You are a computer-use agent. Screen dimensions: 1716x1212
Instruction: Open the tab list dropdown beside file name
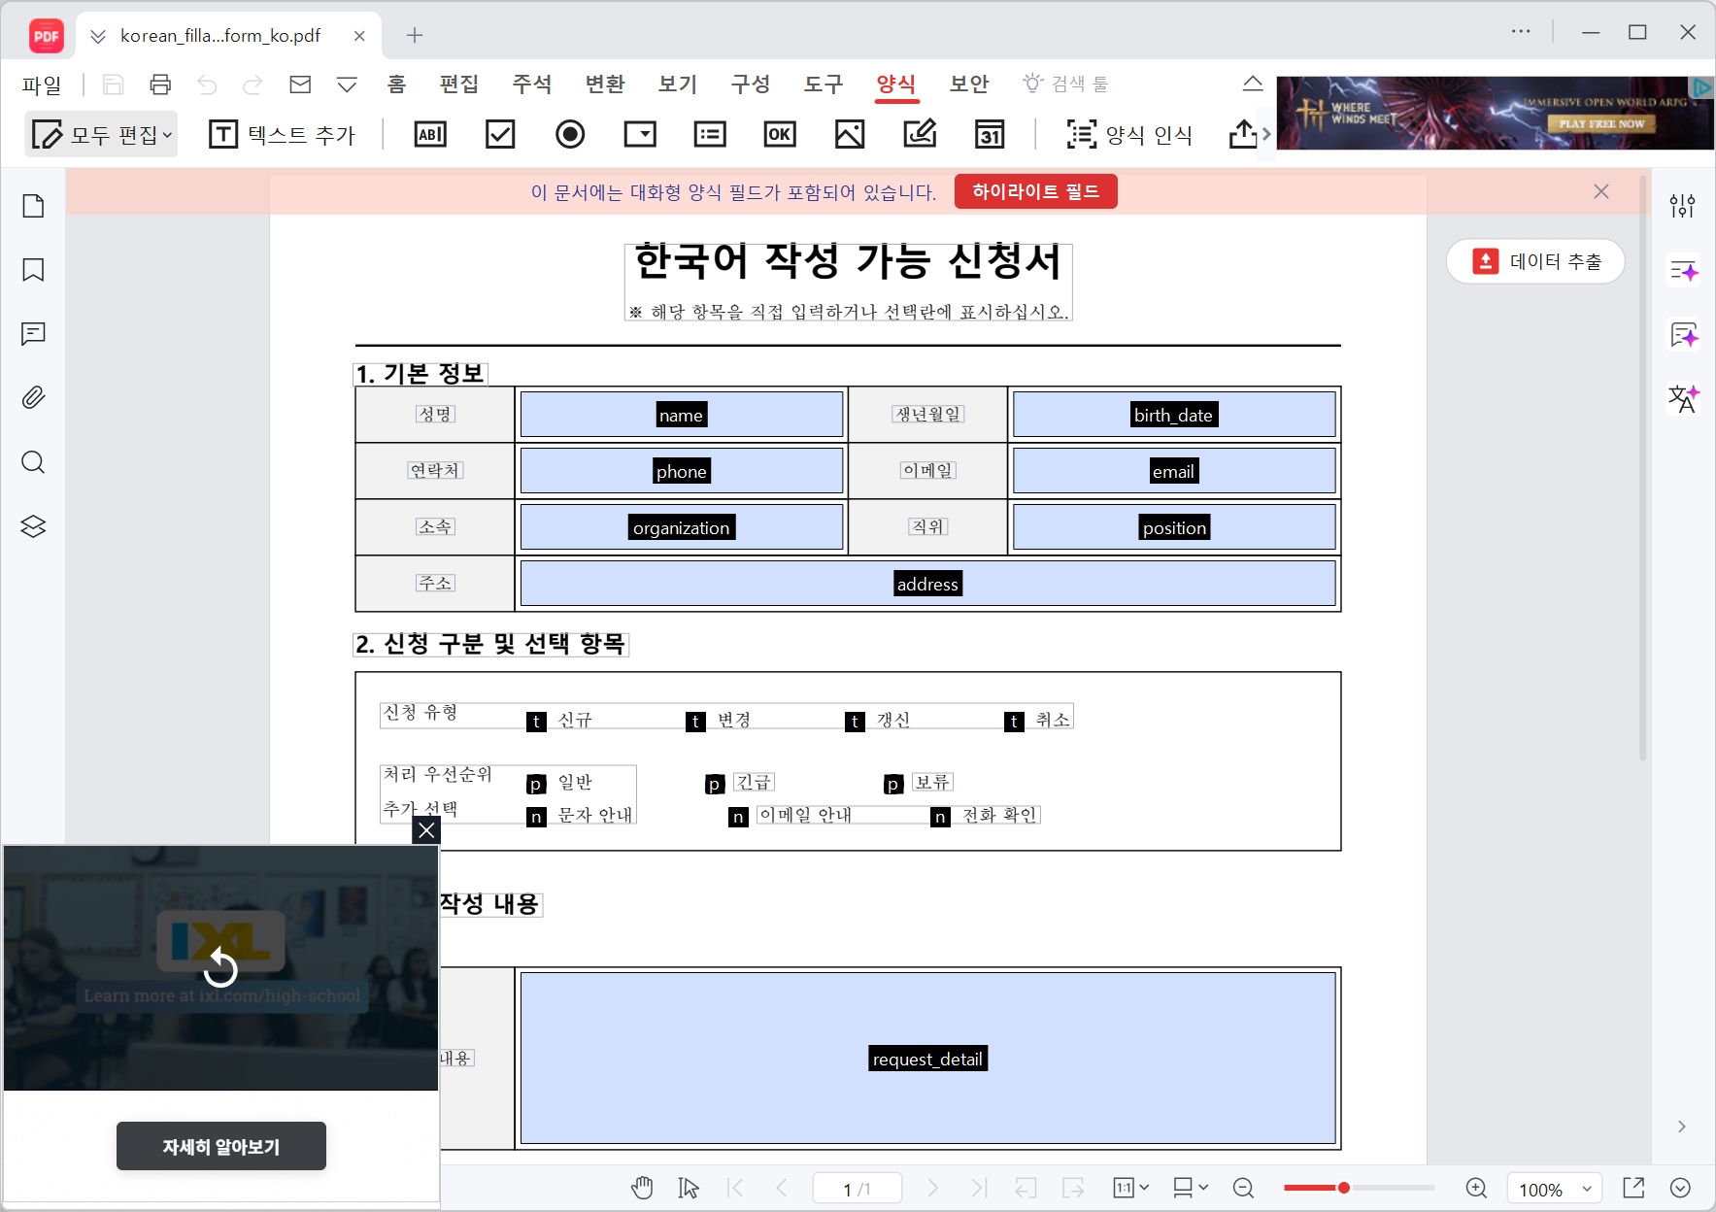coord(97,36)
